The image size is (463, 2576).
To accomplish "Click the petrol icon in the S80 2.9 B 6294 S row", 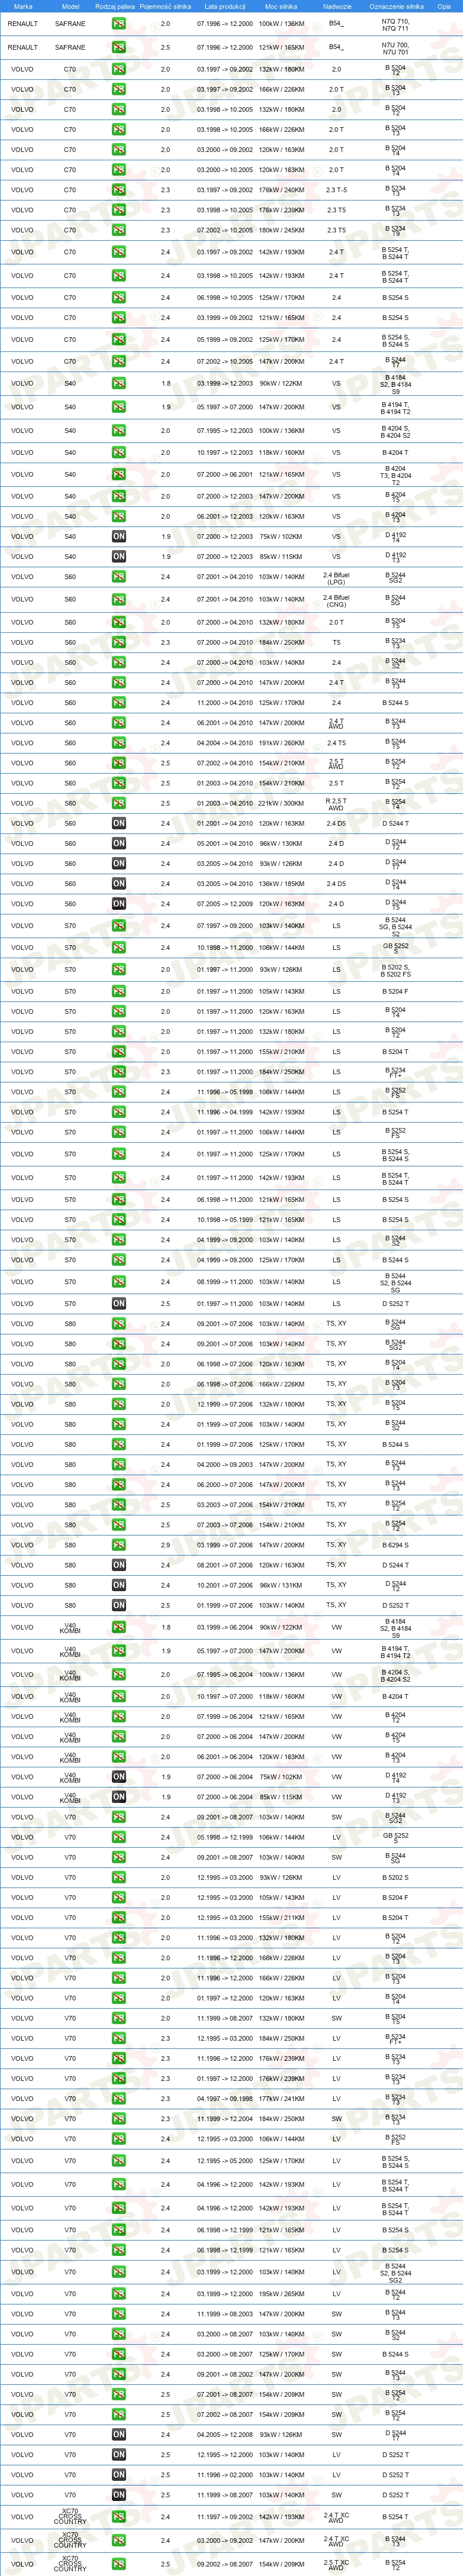I will 119,1545.
